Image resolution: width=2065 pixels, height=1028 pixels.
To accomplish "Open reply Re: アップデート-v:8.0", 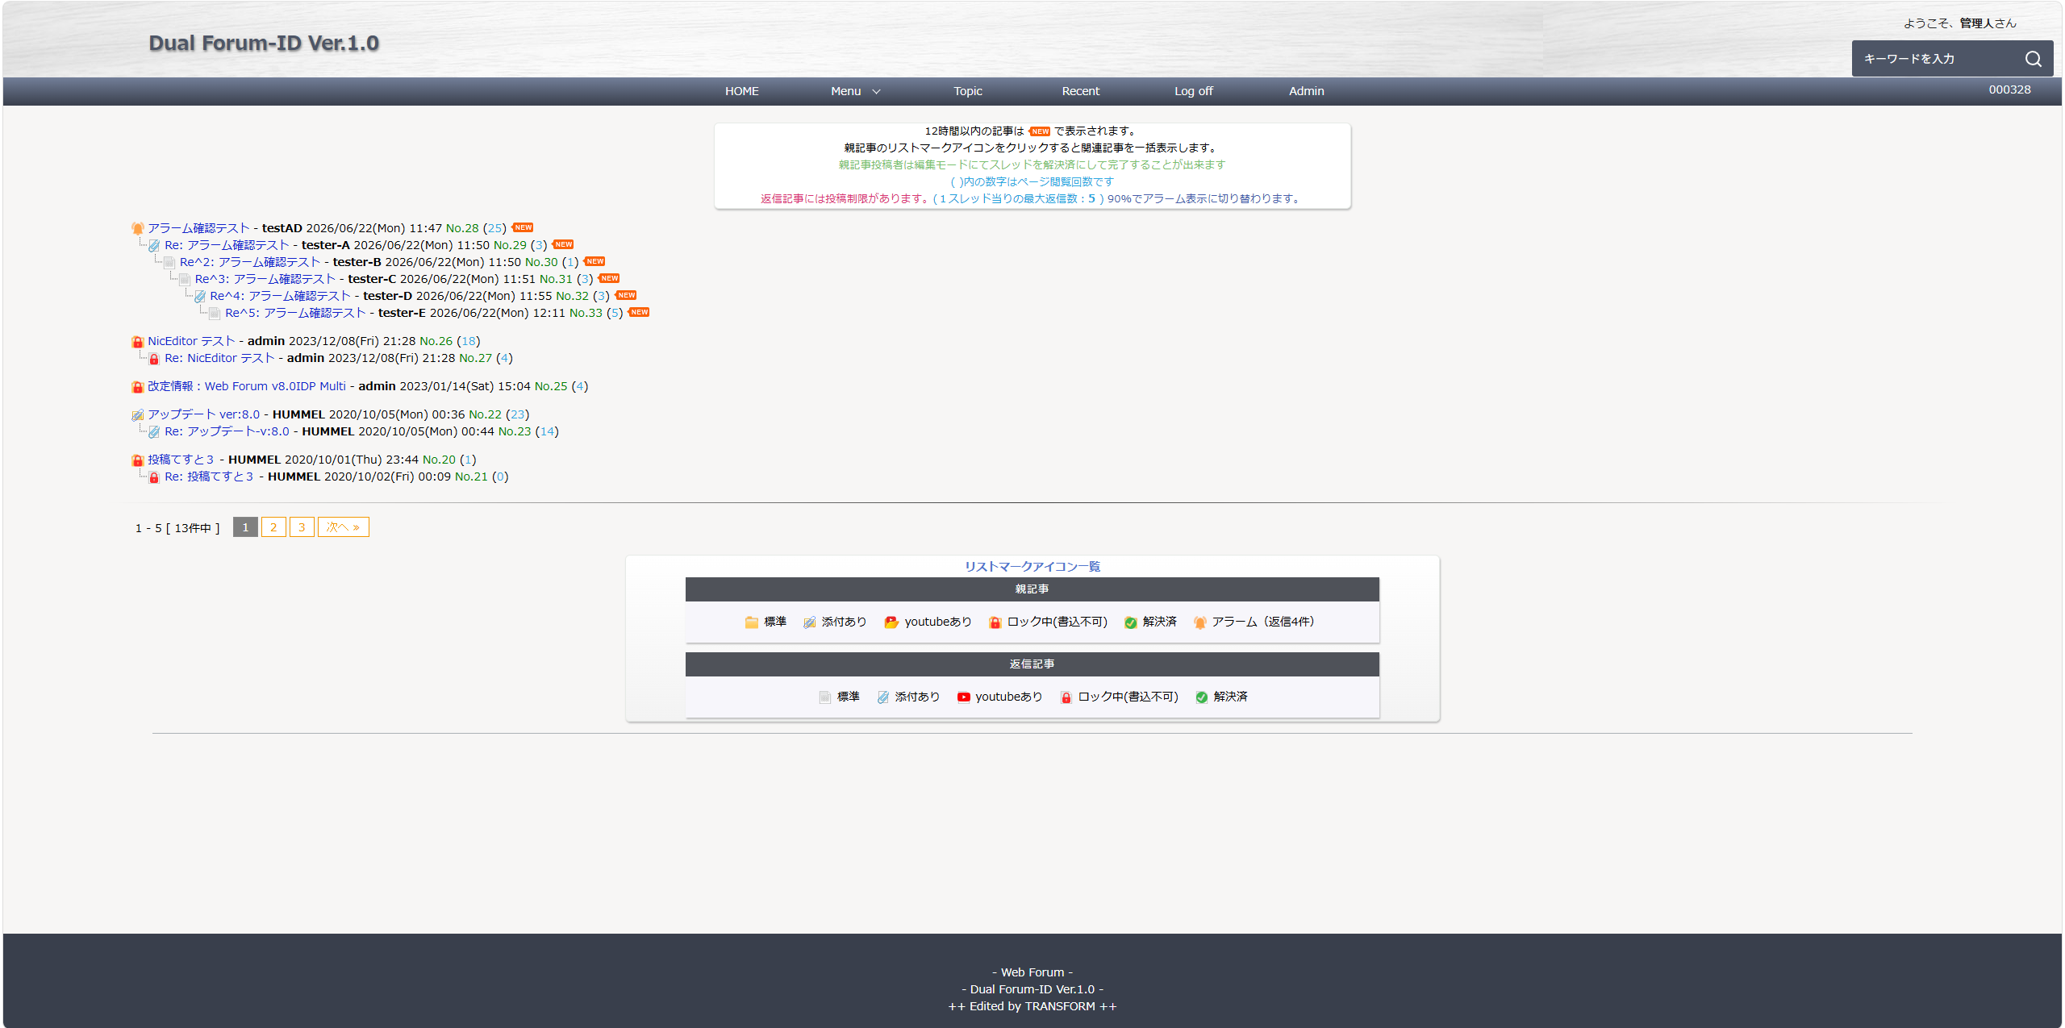I will point(227,431).
